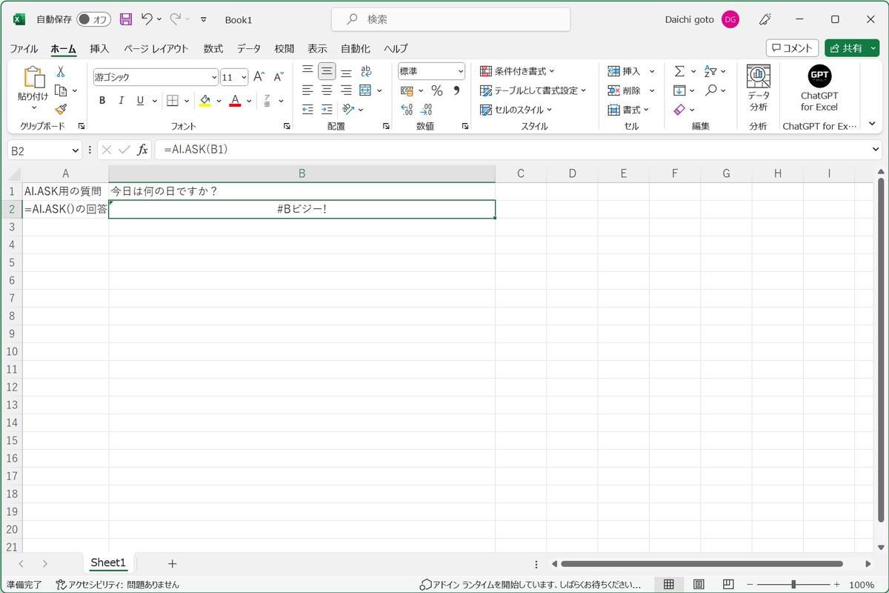889x593 pixels.
Task: Toggle middle vertical alignment
Action: click(327, 71)
